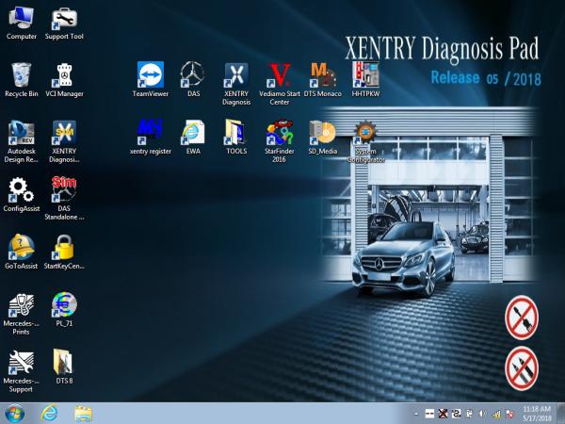
Task: Open PL_71 disc icon
Action: (64, 309)
